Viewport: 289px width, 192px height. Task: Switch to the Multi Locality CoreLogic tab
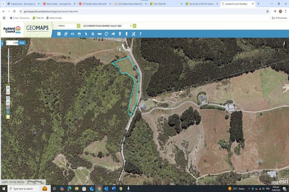(x=59, y=4)
